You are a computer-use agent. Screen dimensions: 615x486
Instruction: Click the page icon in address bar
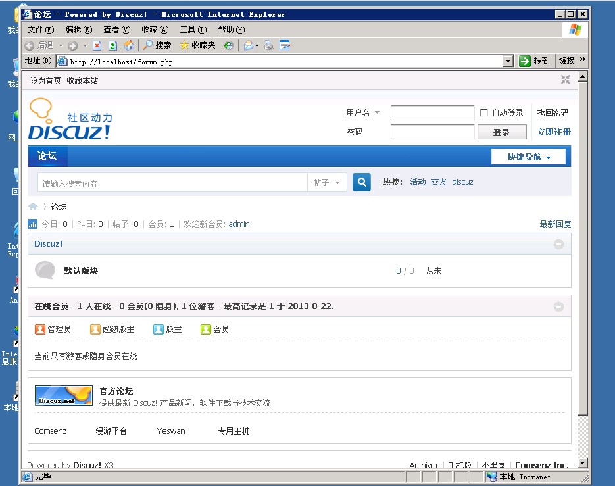(x=62, y=61)
